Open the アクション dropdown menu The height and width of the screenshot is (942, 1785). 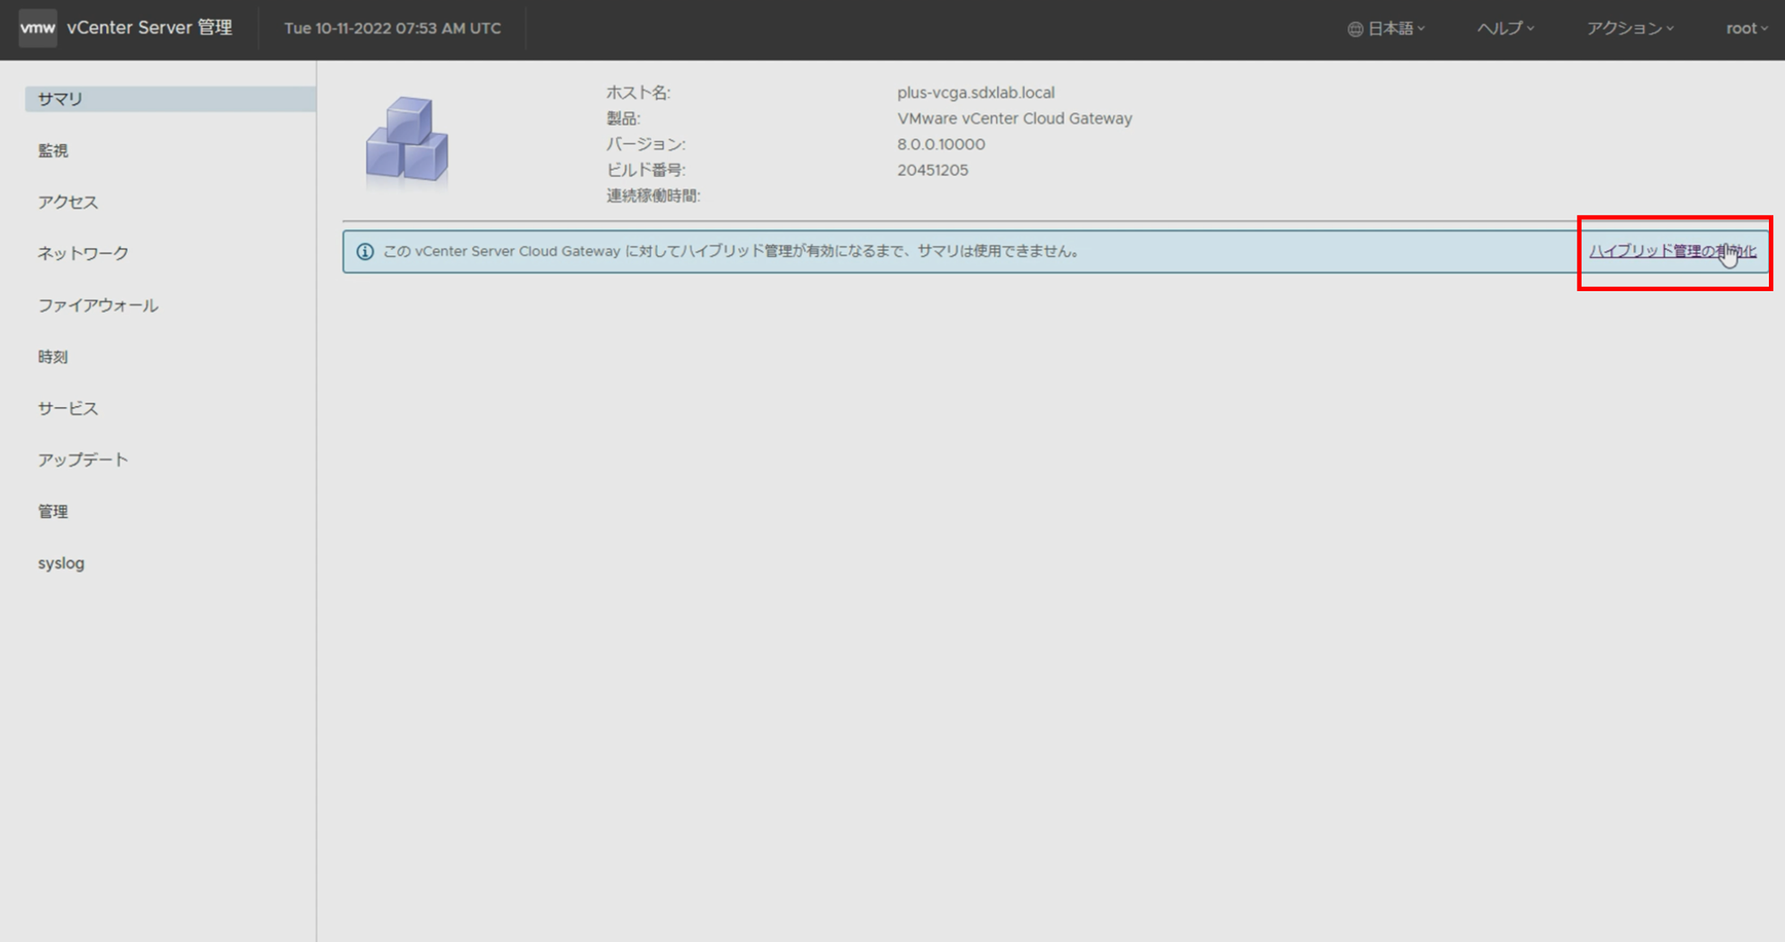(x=1630, y=29)
